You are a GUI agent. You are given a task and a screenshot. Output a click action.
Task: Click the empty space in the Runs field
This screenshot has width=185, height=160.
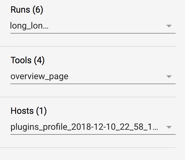coord(106,26)
